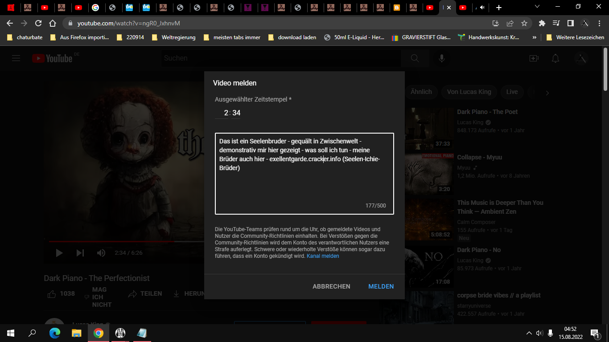Screen dimensions: 609x342
Task: Open the 220914 bookmark folder
Action: [130, 37]
